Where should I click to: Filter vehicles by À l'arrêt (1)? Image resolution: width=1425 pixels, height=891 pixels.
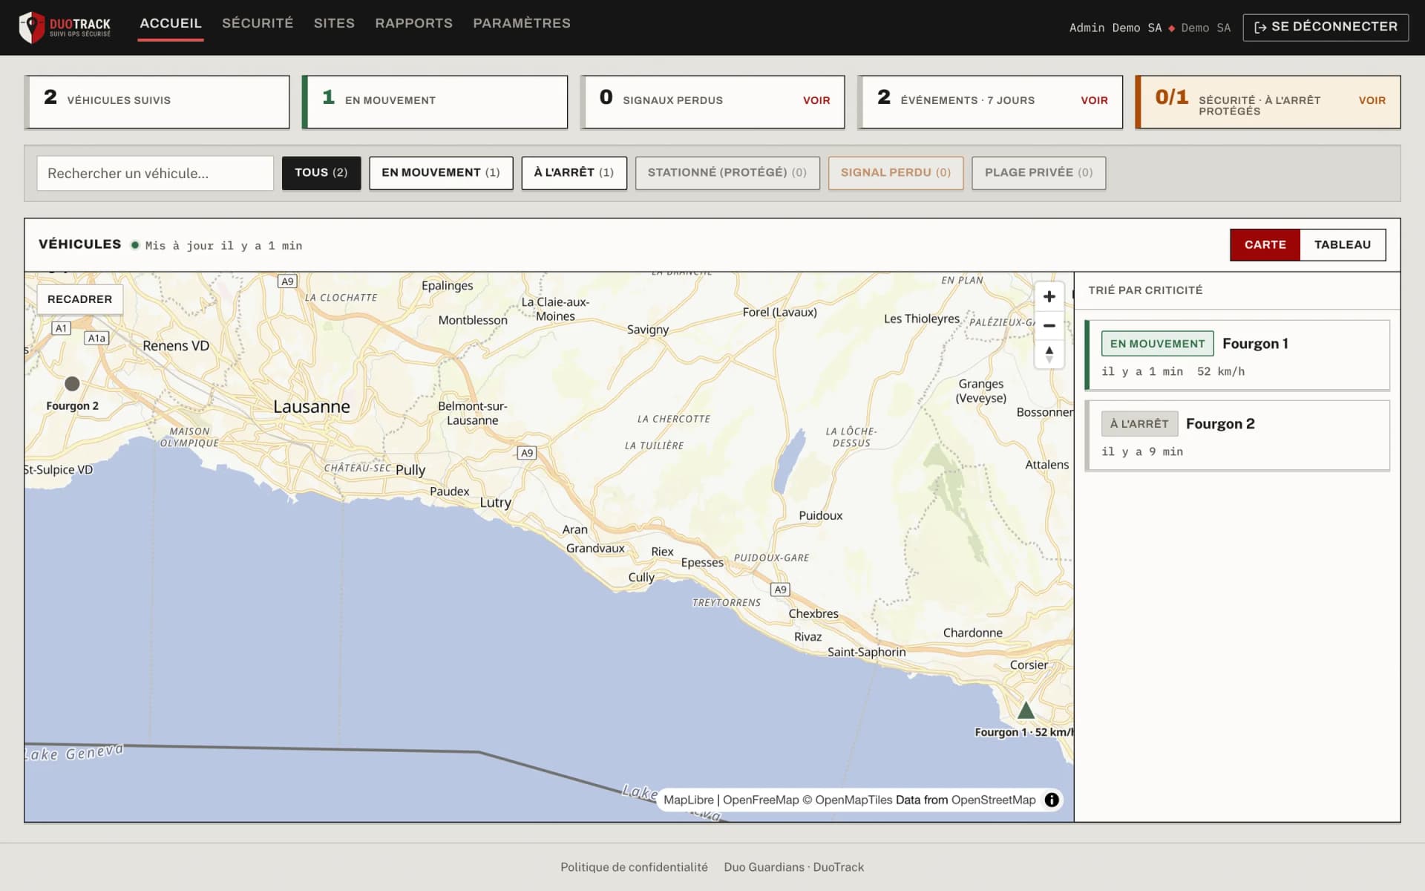tap(574, 173)
